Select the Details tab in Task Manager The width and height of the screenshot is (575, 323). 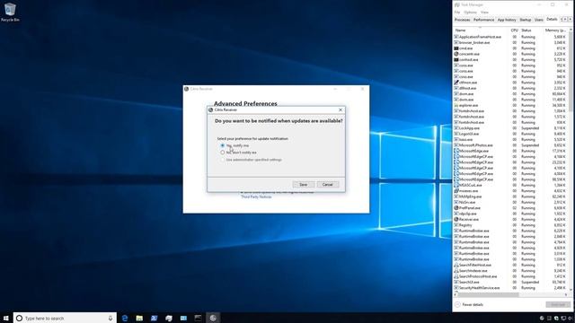coord(552,20)
